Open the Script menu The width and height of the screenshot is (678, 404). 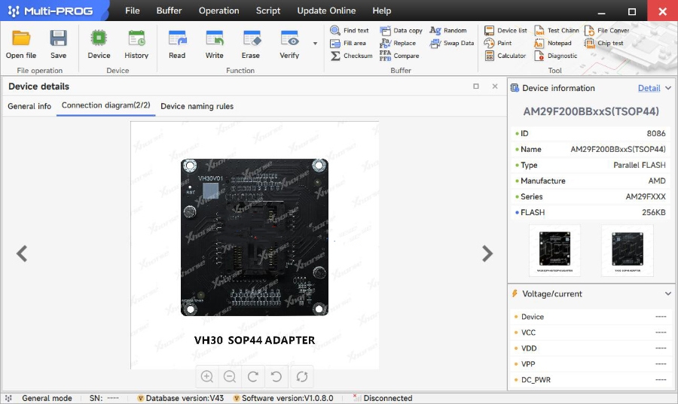coord(268,11)
